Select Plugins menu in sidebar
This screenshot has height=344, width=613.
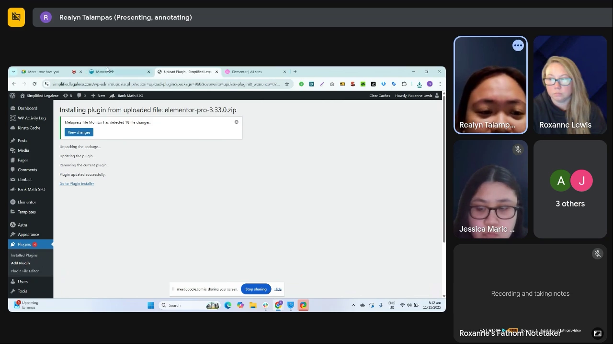(x=31, y=244)
